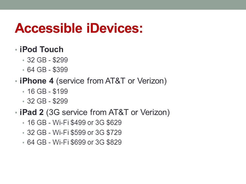Click the iPhone 4 32 GB - $299 line

pos(47,101)
